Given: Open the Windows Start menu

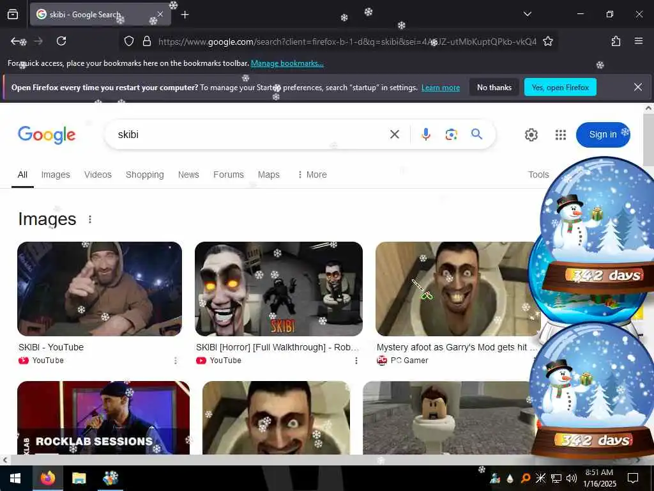Looking at the screenshot, I should (x=15, y=478).
